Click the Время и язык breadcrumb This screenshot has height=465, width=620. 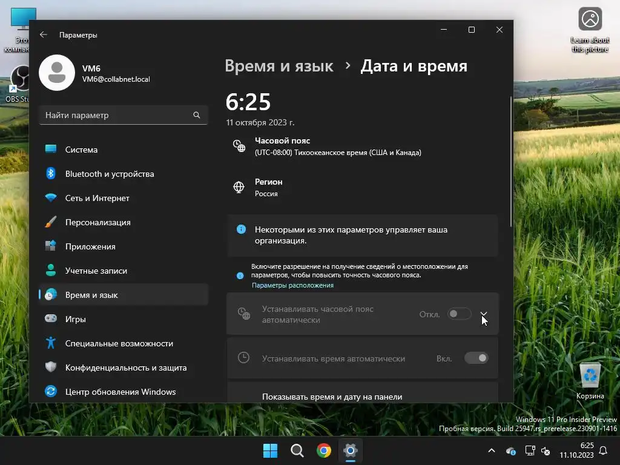tap(279, 65)
